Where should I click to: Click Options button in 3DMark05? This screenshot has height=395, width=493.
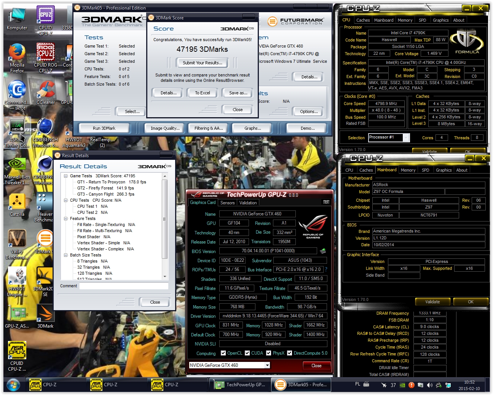(309, 111)
